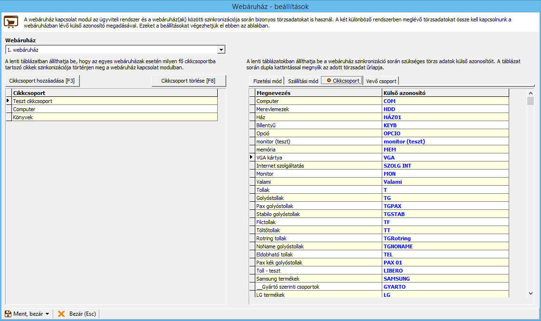Select Computer row in left Cikkcsoport list
This screenshot has height=321, width=541.
click(x=114, y=109)
